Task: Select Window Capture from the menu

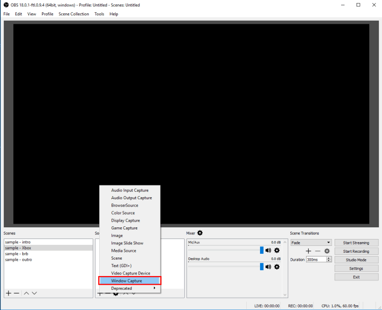Action: pos(129,280)
